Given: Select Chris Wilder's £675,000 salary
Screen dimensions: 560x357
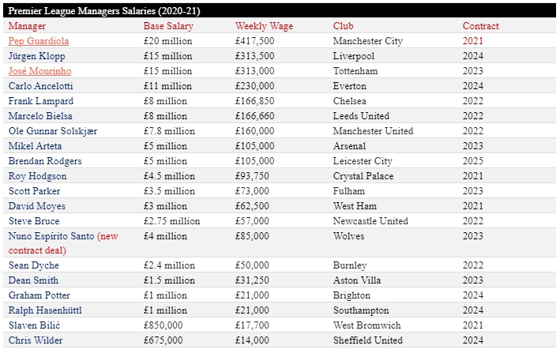Looking at the screenshot, I should (163, 340).
